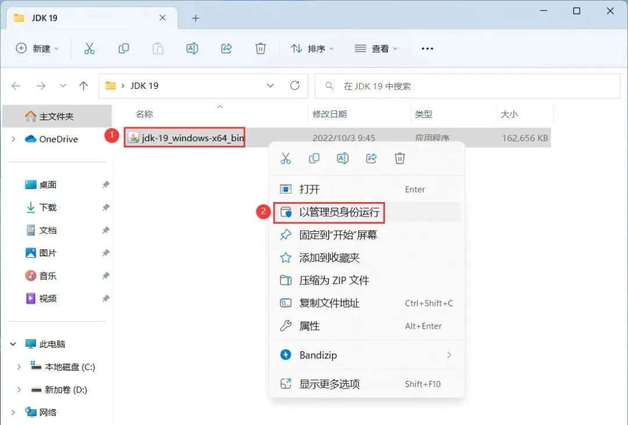Click the Delete trash icon in the top toolbar
This screenshot has width=628, height=425.
click(261, 49)
